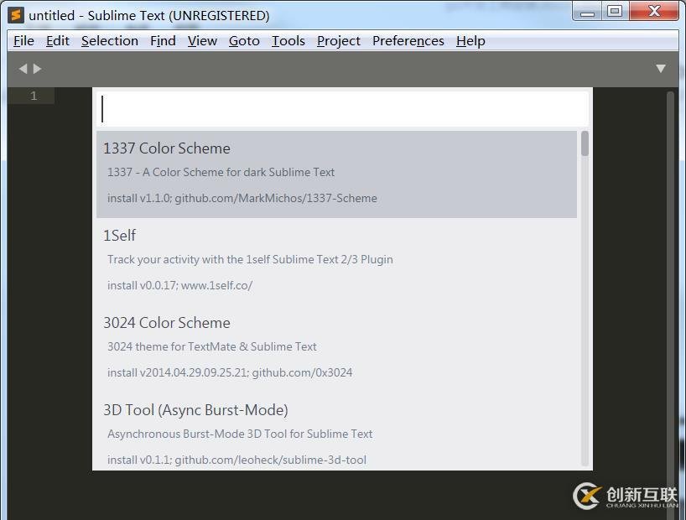
Task: Click 3024 theme for TextMate description
Action: pyautogui.click(x=211, y=346)
